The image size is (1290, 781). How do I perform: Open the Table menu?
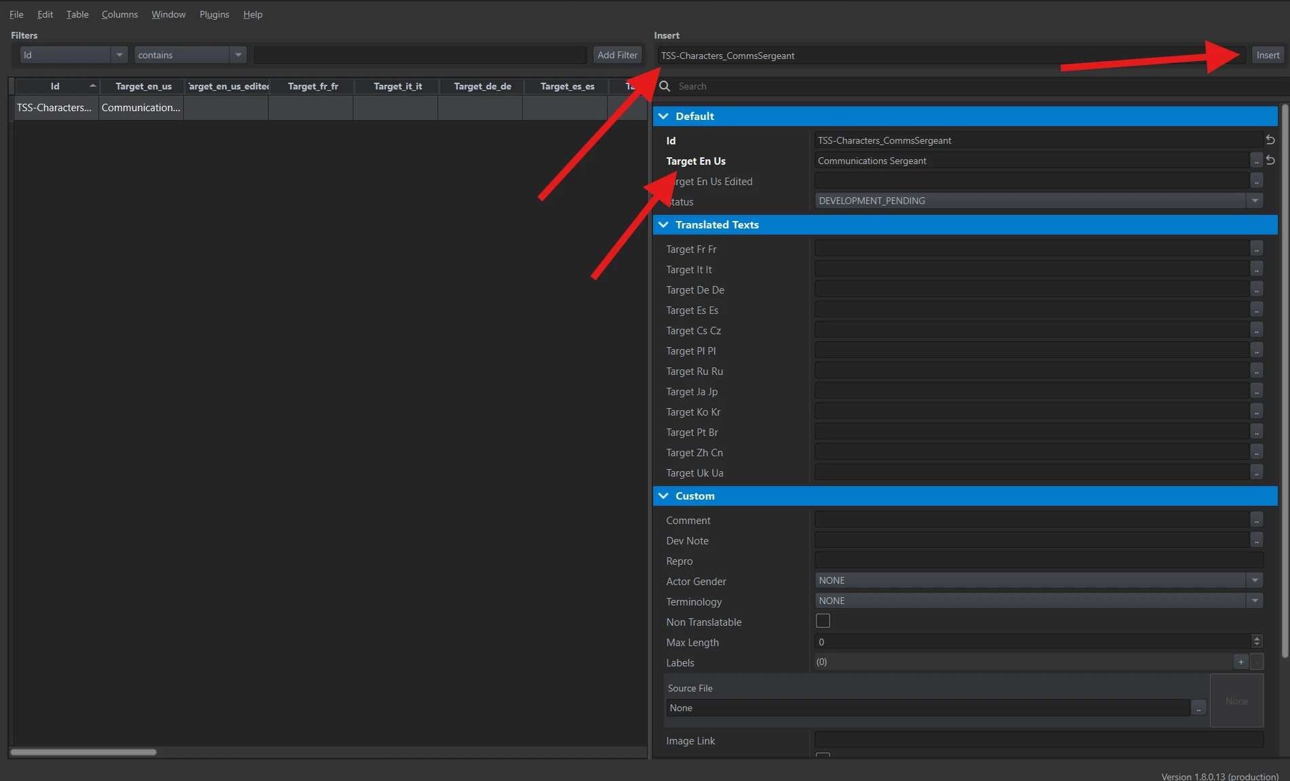click(77, 14)
